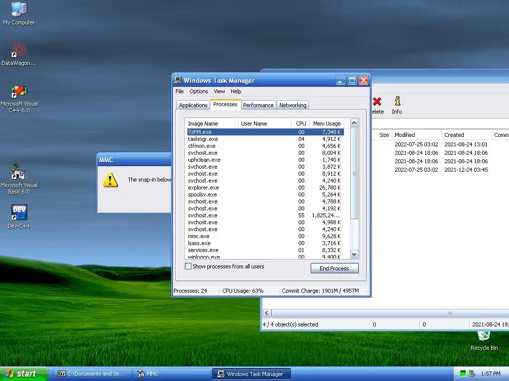This screenshot has width=509, height=381.
Task: Select svchost.exe with 4,988 K memory
Action: tap(265, 222)
